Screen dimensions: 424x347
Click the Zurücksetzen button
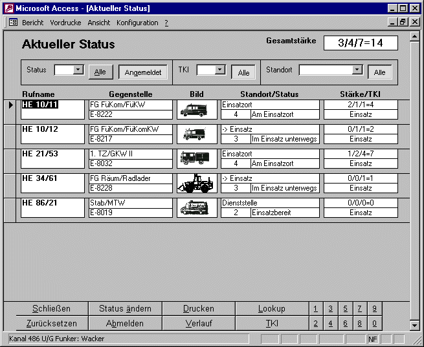click(52, 323)
